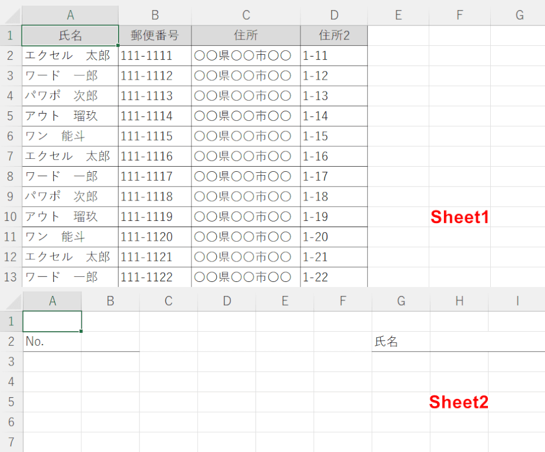Screen dimensions: 545x452
Task: Select postal code cell 111-1121
Action: click(155, 257)
